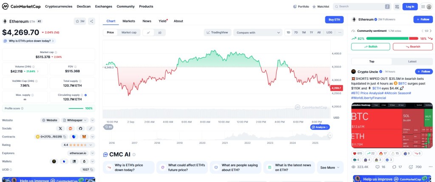The image size is (435, 182).
Task: Open the CoinMarketCap home logo
Action: coord(21,6)
